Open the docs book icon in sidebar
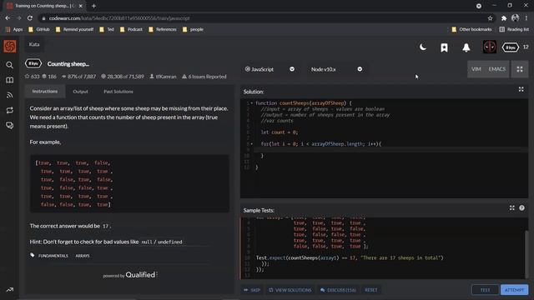The width and height of the screenshot is (534, 300). pyautogui.click(x=9, y=80)
